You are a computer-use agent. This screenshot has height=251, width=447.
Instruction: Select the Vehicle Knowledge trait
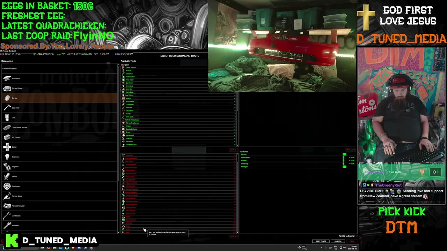click(x=179, y=120)
